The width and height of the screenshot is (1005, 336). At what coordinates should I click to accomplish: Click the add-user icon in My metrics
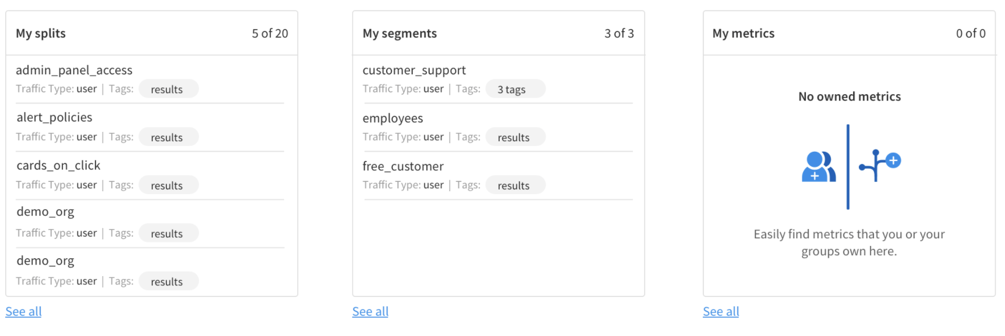pos(819,167)
